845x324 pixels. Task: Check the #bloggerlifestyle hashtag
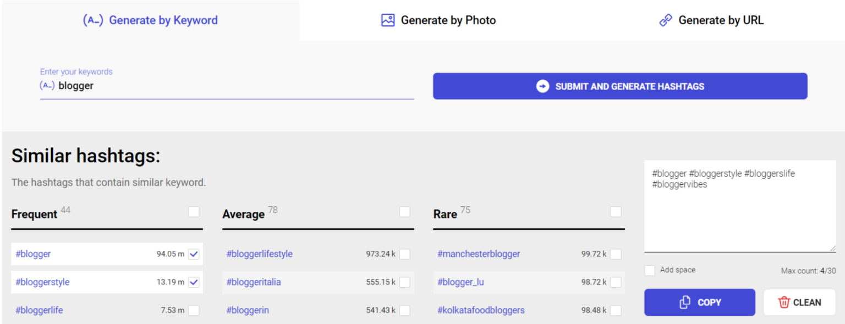pos(405,254)
